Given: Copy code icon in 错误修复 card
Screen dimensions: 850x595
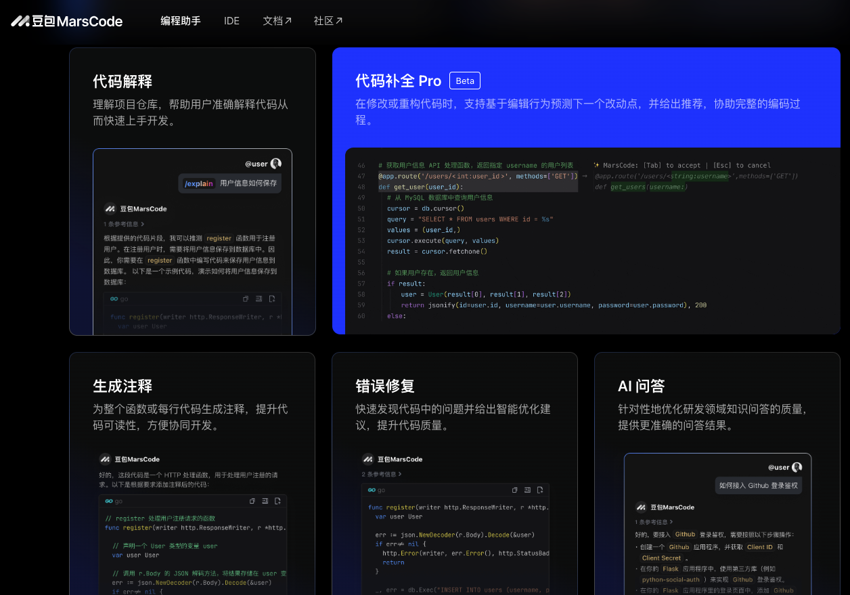Looking at the screenshot, I should (x=514, y=489).
